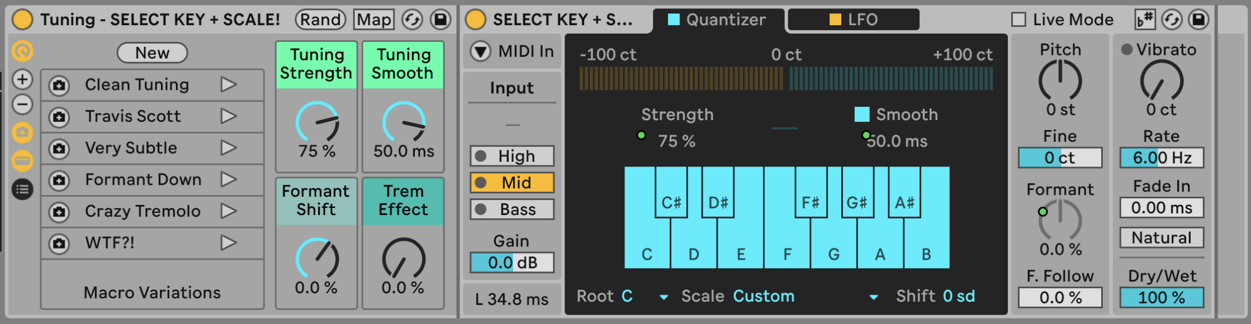
Task: Click the New variation button
Action: (x=152, y=53)
